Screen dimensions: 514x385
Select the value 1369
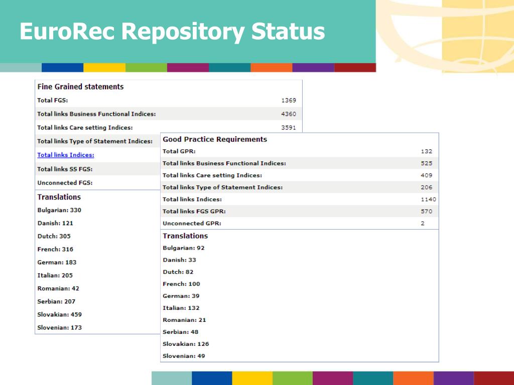pyautogui.click(x=289, y=100)
